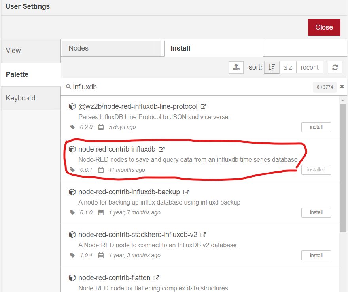
Task: Click version tag icon beside 0.1.0
Action: (x=72, y=212)
